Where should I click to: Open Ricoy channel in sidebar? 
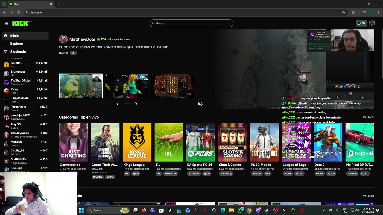[25, 91]
